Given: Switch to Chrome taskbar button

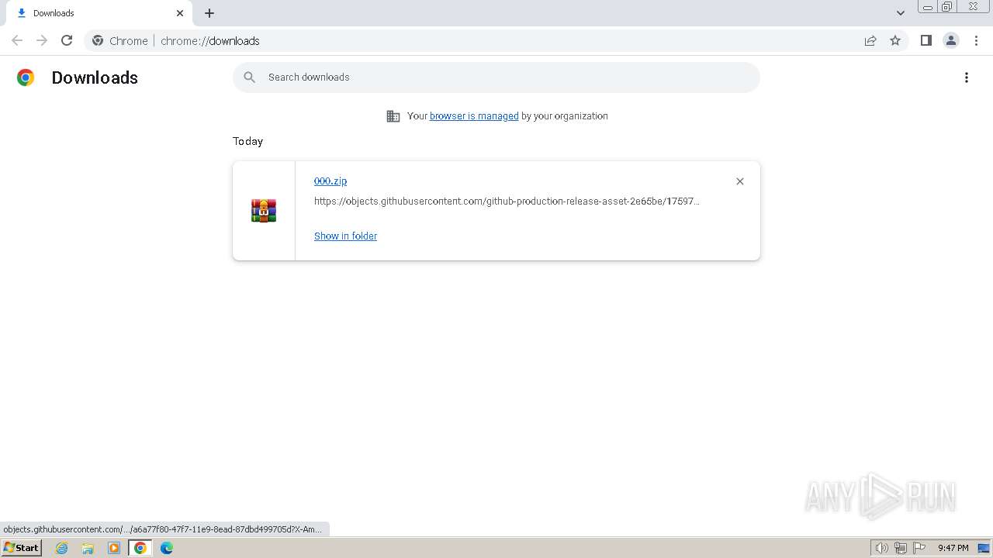Looking at the screenshot, I should point(140,548).
